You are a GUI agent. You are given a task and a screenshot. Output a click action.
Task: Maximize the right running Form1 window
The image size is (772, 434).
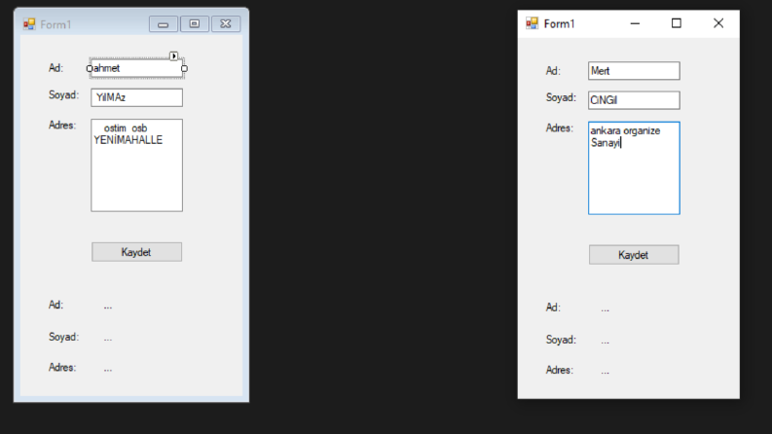[x=677, y=23]
